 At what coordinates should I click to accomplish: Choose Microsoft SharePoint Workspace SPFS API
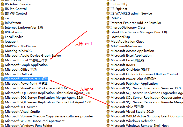(37, 88)
